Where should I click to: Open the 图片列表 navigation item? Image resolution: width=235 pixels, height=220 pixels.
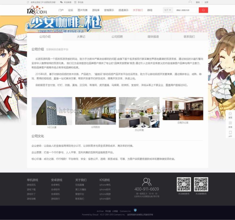click(83, 10)
